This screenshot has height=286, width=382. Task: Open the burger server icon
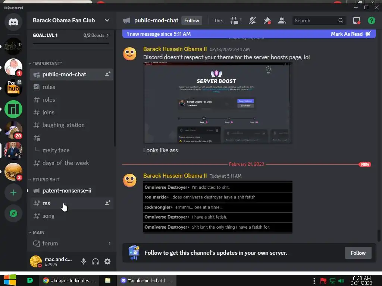point(13,172)
